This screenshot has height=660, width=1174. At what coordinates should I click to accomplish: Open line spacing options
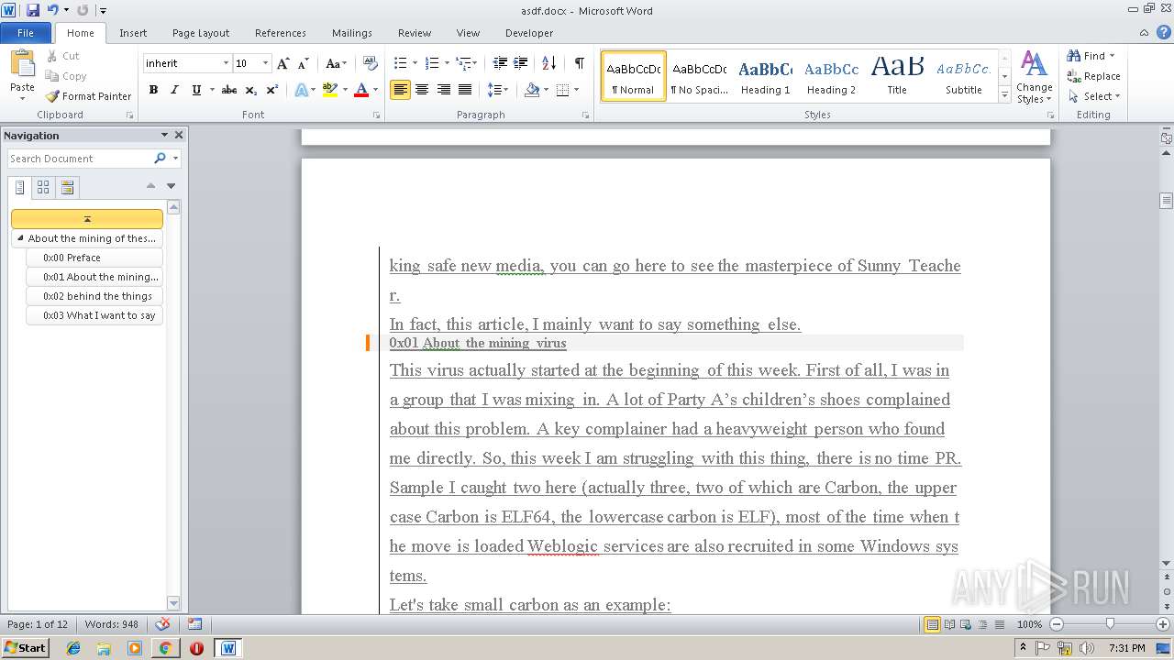click(497, 90)
